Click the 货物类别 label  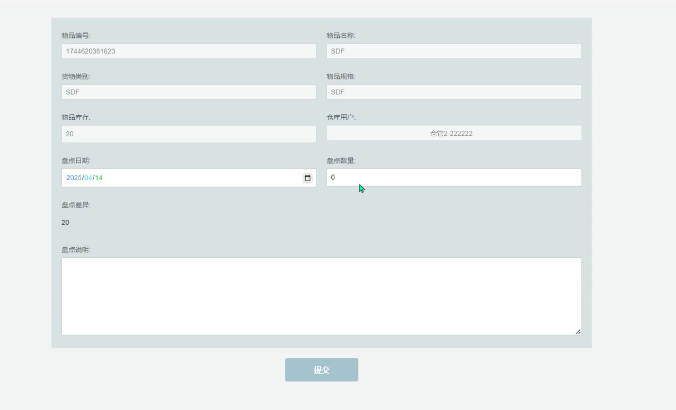76,77
